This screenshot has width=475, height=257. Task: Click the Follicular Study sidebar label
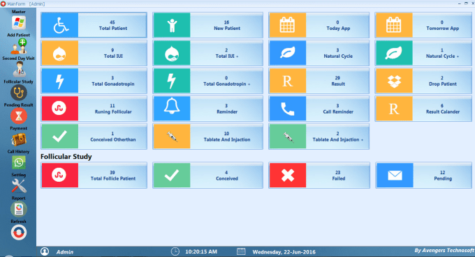(x=18, y=81)
